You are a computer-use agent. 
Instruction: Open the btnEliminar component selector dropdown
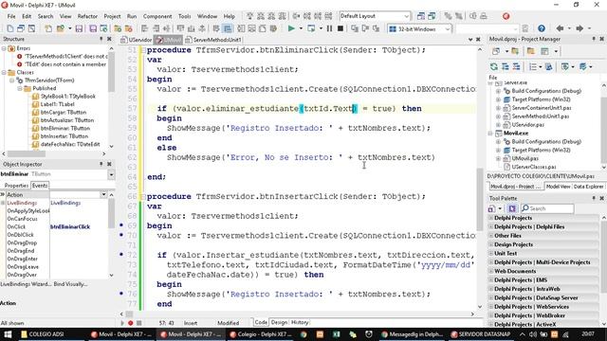coord(111,174)
